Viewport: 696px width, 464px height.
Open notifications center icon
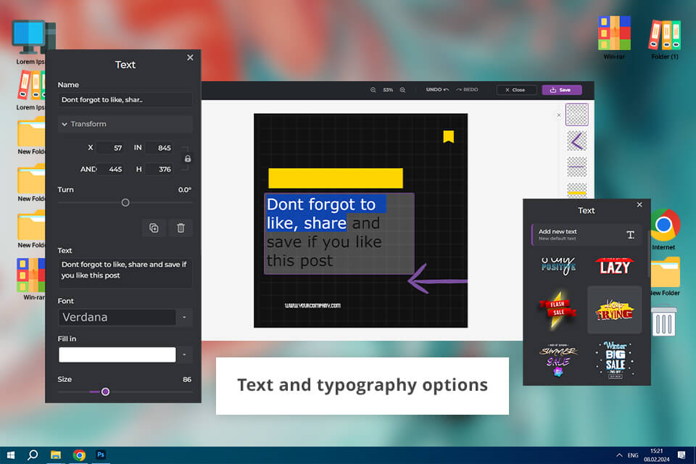pyautogui.click(x=681, y=455)
